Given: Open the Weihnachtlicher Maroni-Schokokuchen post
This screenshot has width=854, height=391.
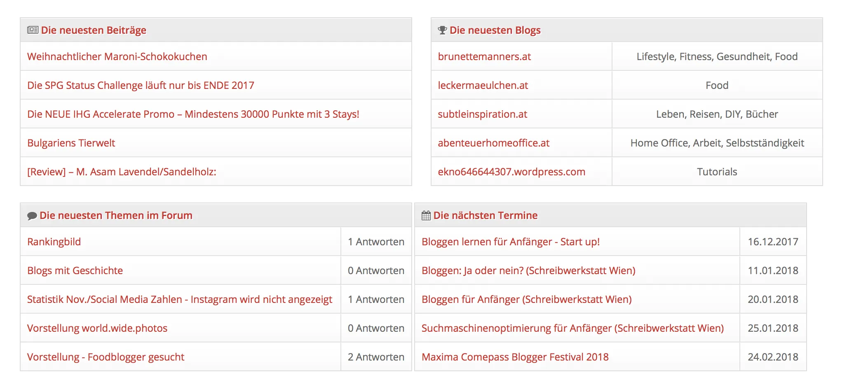Looking at the screenshot, I should [117, 56].
